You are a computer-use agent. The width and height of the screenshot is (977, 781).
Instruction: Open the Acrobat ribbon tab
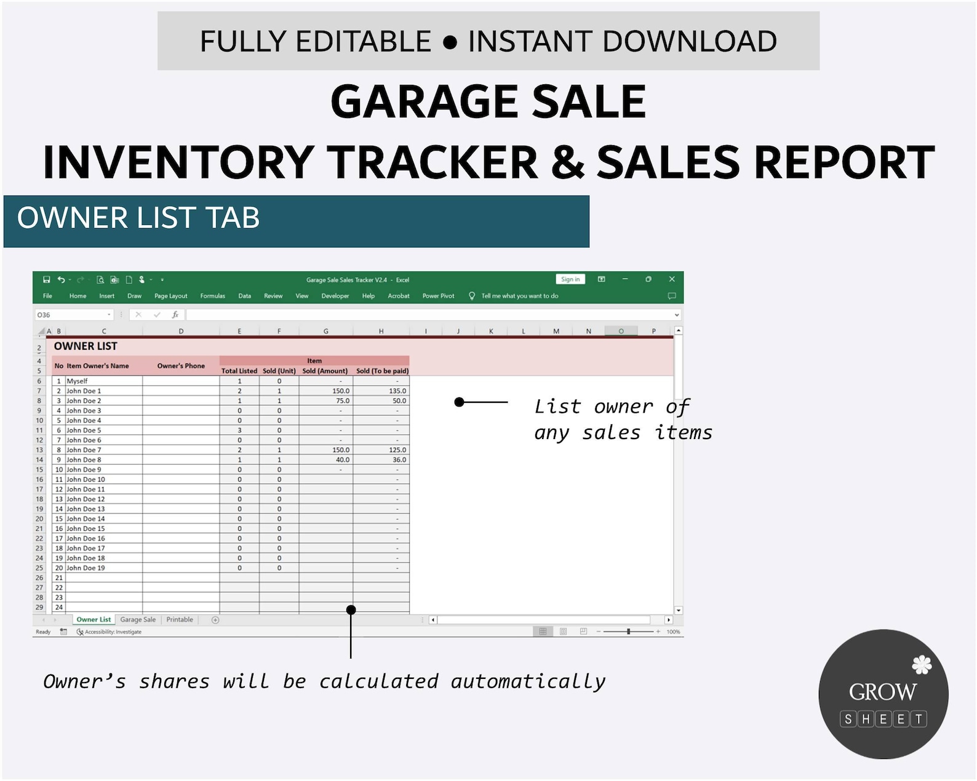[398, 296]
